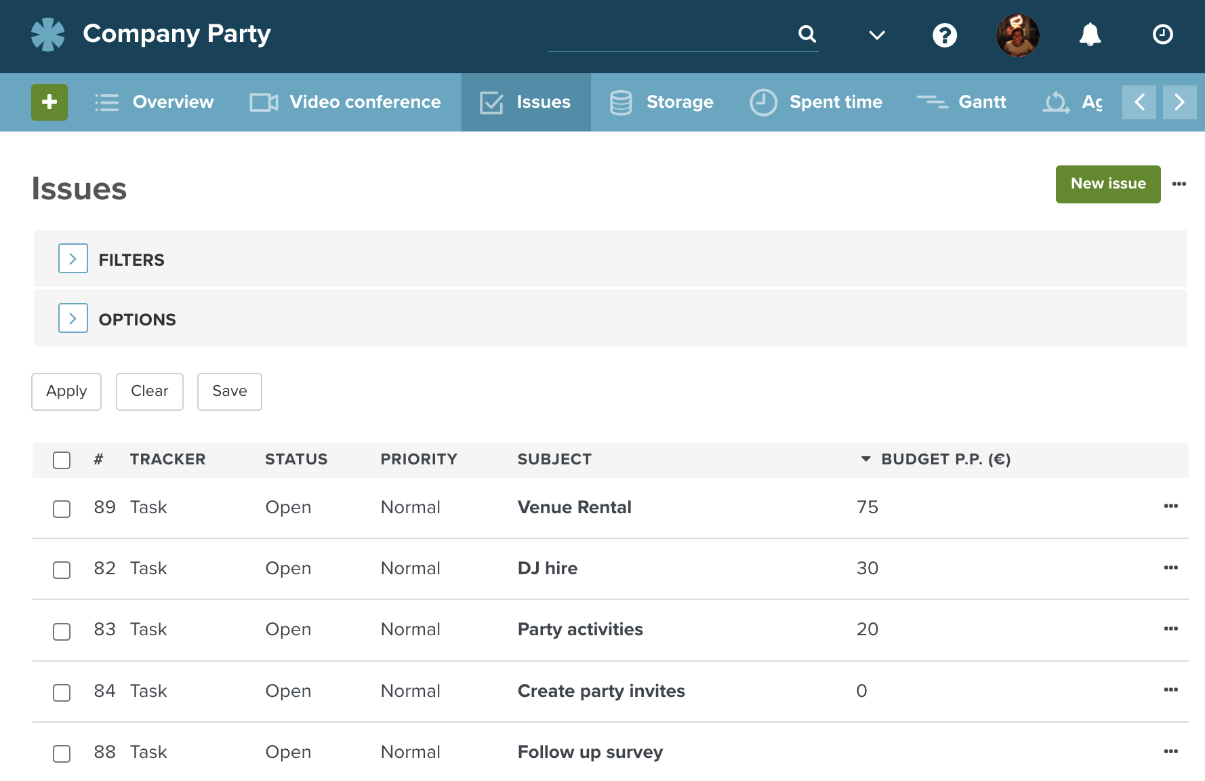Click the Agile cycle icon
Viewport: 1205px width, 781px height.
(x=1056, y=103)
